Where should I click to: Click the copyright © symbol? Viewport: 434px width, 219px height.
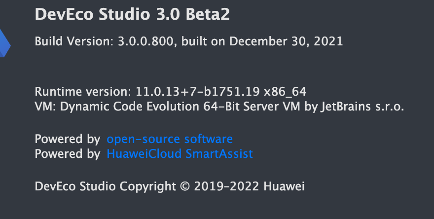point(185,186)
